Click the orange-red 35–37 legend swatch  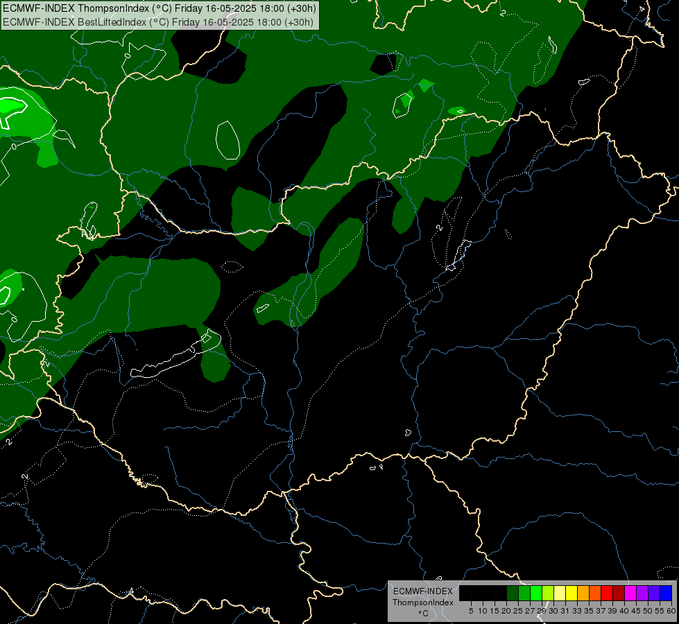(x=595, y=593)
